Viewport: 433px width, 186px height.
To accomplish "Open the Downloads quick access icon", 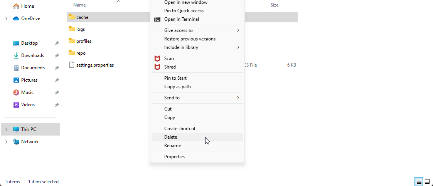I will click(16, 55).
